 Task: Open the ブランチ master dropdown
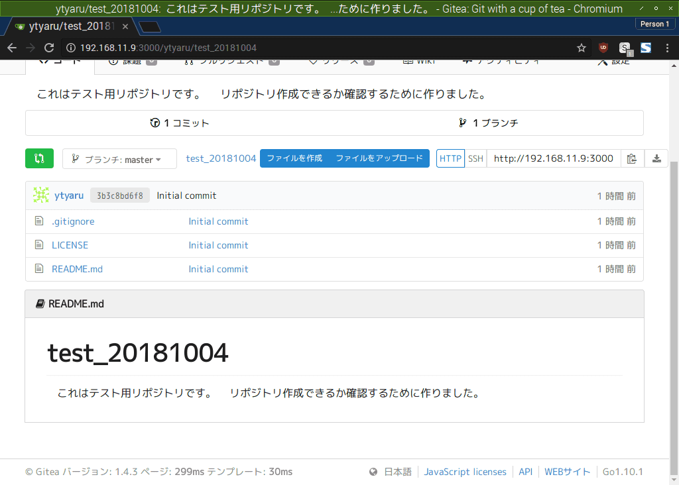pyautogui.click(x=119, y=158)
